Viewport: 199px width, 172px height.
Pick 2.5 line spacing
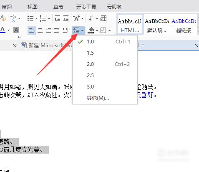105,76
